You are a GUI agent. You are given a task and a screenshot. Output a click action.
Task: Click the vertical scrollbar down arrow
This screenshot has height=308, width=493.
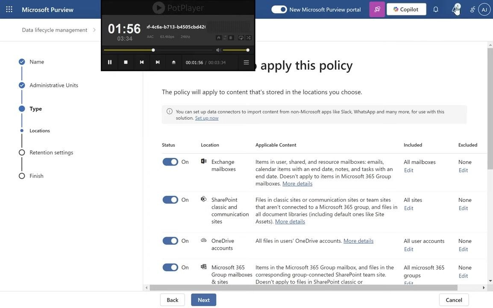coord(490,281)
